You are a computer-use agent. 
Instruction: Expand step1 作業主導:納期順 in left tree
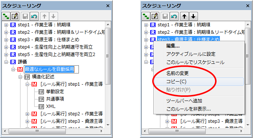click(x=6, y=25)
